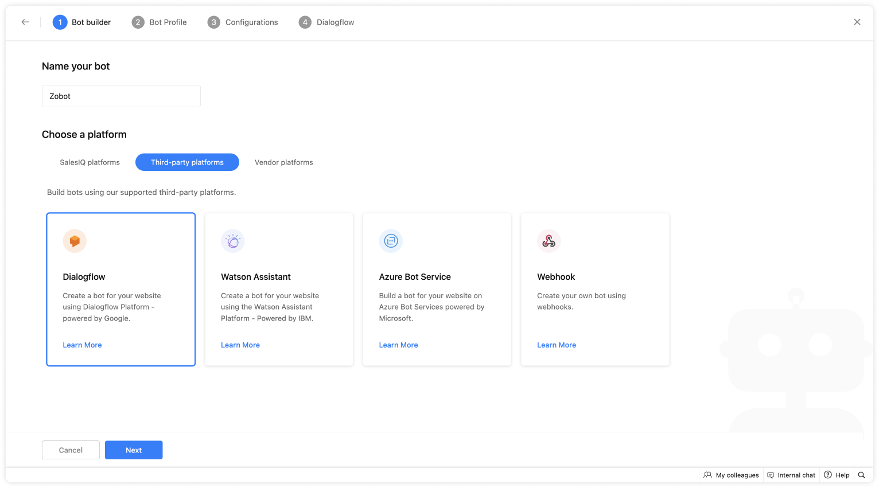Click the Azure Bot Service logo icon
This screenshot has height=488, width=879.
coord(391,241)
